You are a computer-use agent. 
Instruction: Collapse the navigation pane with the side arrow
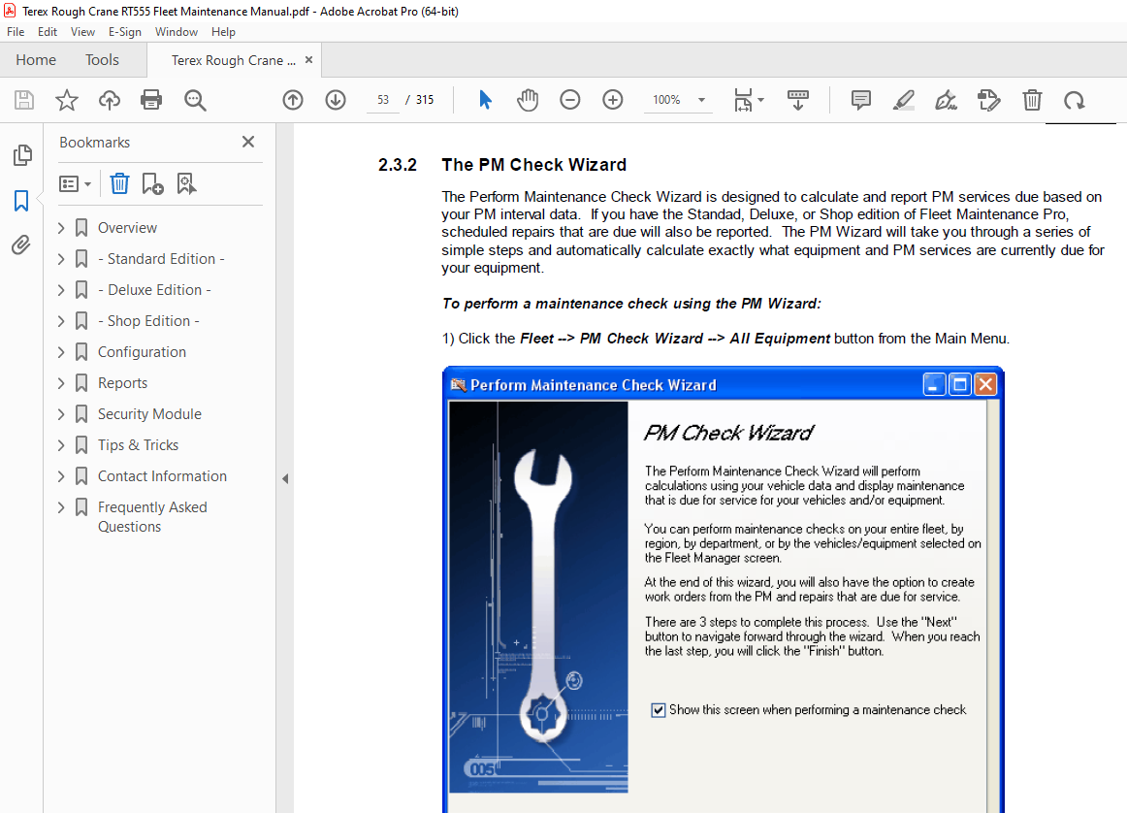pyautogui.click(x=285, y=478)
